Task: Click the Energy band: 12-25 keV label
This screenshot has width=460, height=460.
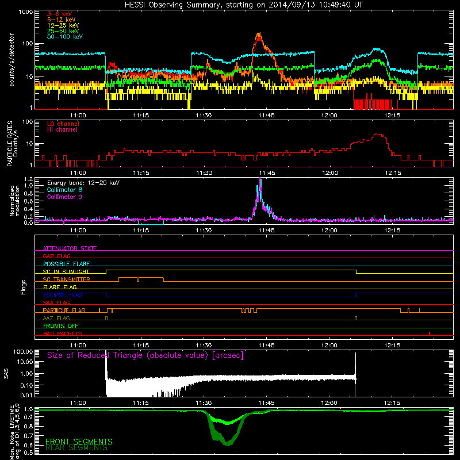Action: (x=83, y=183)
